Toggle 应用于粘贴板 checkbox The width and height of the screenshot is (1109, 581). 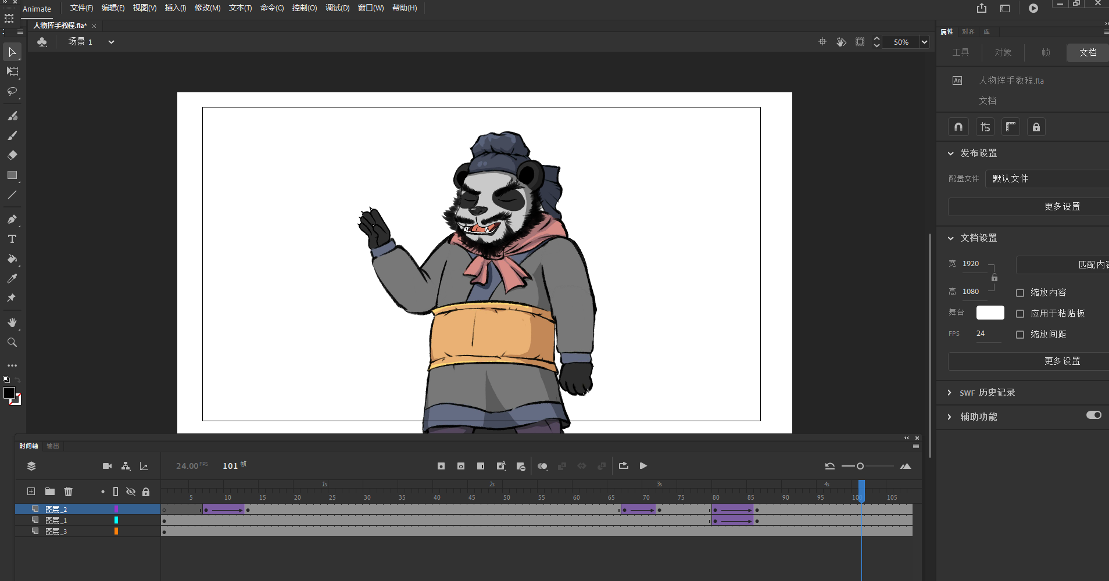[x=1020, y=314]
